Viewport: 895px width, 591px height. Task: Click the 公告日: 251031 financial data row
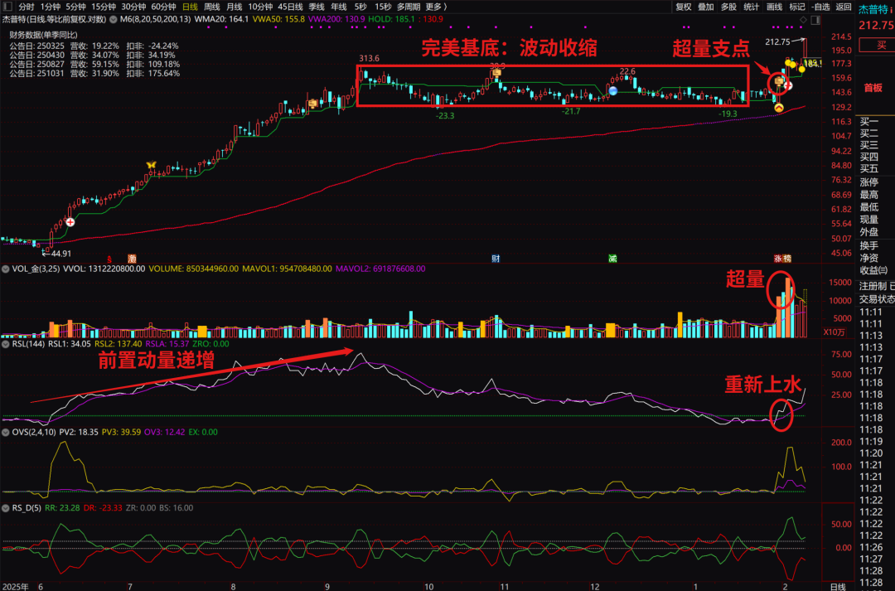tap(94, 73)
